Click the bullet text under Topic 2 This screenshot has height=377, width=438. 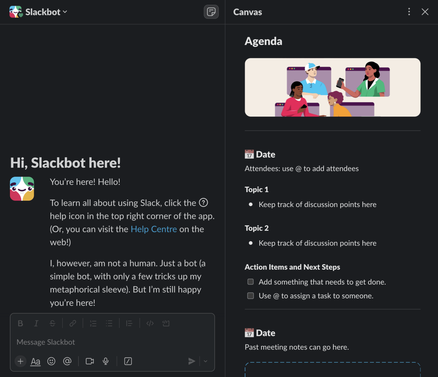click(318, 243)
